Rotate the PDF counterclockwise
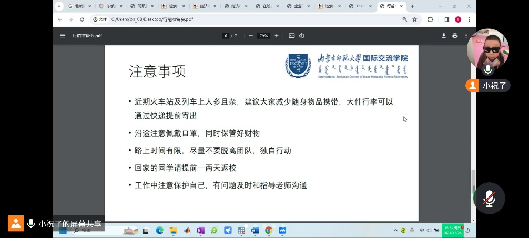 [x=302, y=36]
